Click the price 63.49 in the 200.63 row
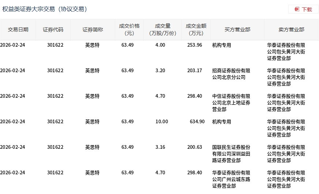 (x=128, y=147)
